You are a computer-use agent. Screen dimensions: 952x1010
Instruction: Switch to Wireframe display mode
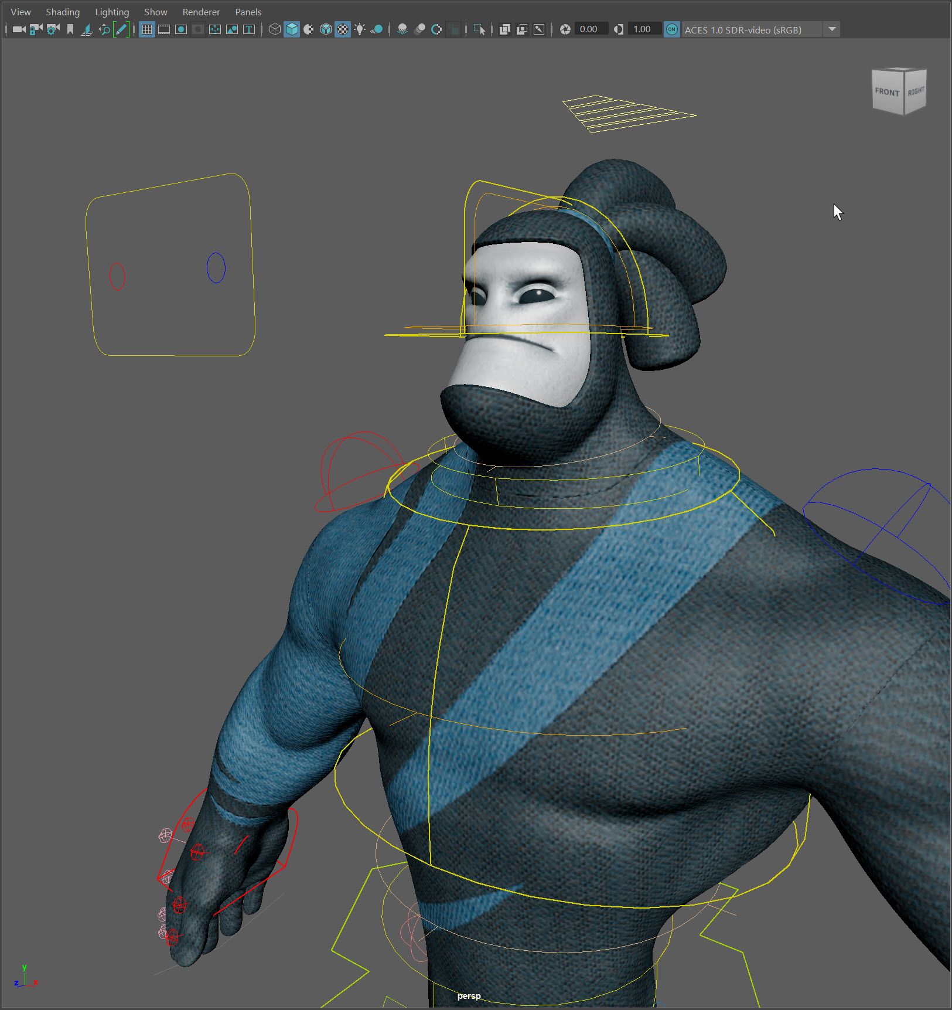(275, 29)
